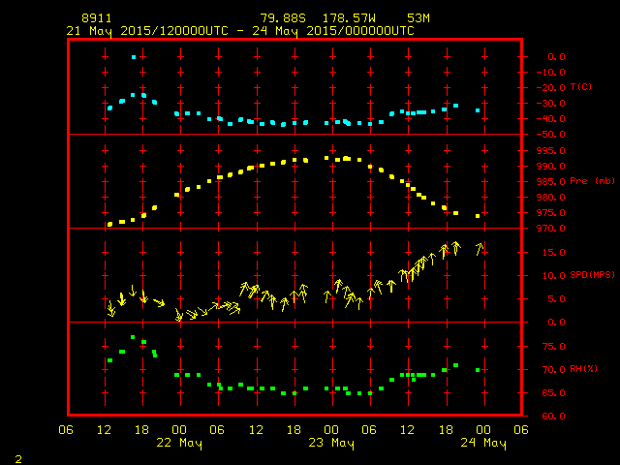Click the "10.0" wind speed axis value

point(554,275)
